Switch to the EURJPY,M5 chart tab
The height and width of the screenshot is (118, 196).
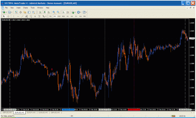pyautogui.click(x=31, y=113)
